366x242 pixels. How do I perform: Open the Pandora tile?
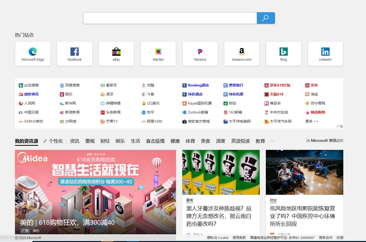(200, 54)
